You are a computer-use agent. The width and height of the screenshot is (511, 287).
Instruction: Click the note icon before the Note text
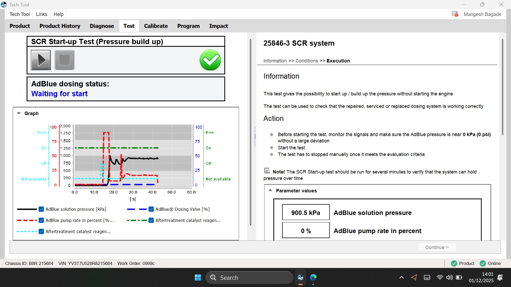267,171
